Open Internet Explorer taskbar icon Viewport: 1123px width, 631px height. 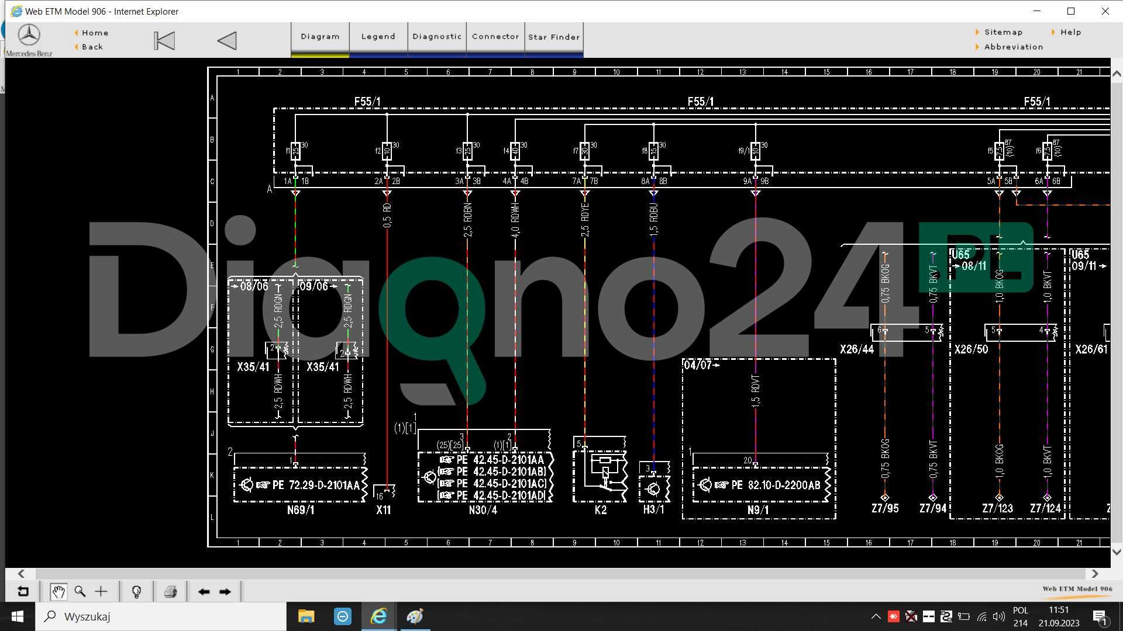pyautogui.click(x=379, y=616)
